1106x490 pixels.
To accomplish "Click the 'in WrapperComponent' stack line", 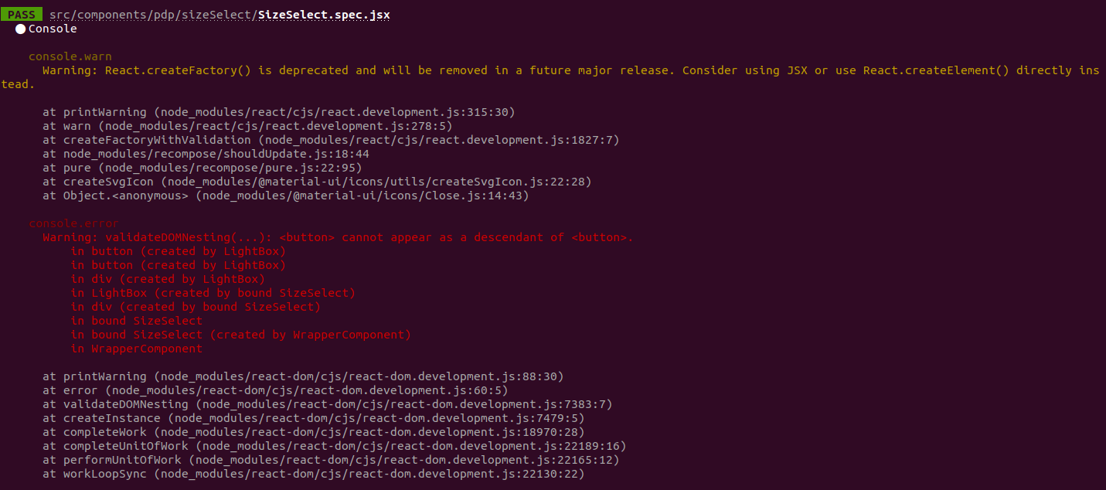I will click(x=137, y=349).
